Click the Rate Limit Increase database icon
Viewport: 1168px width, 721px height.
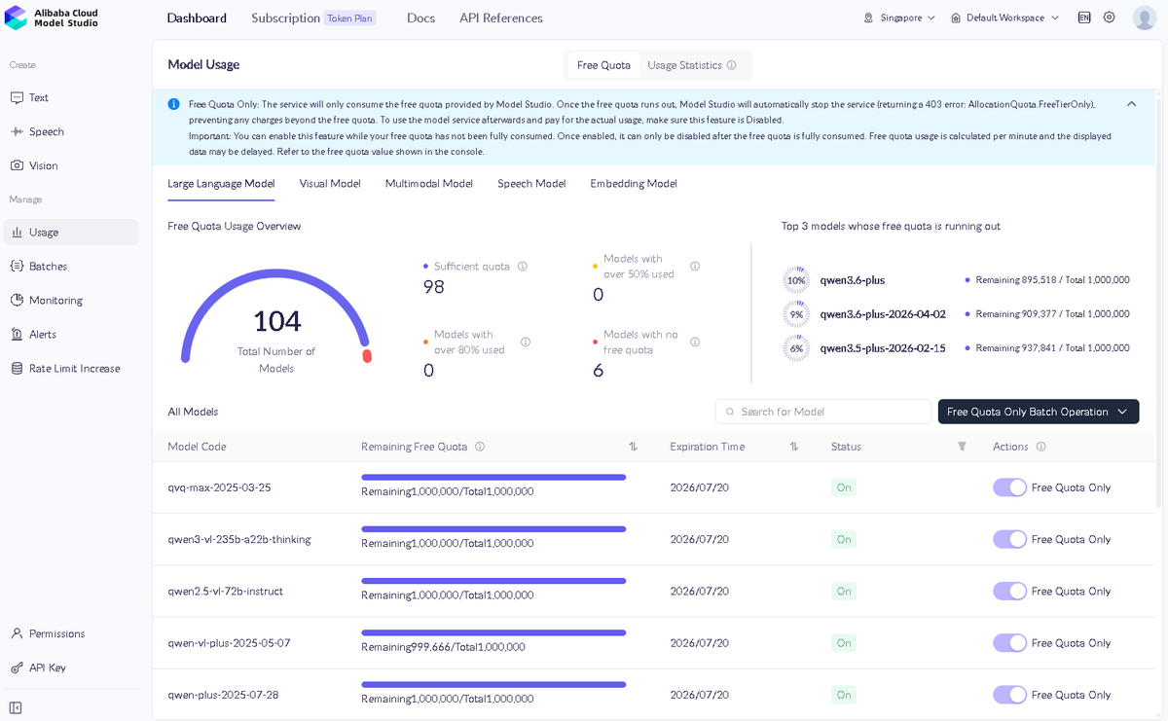[17, 368]
